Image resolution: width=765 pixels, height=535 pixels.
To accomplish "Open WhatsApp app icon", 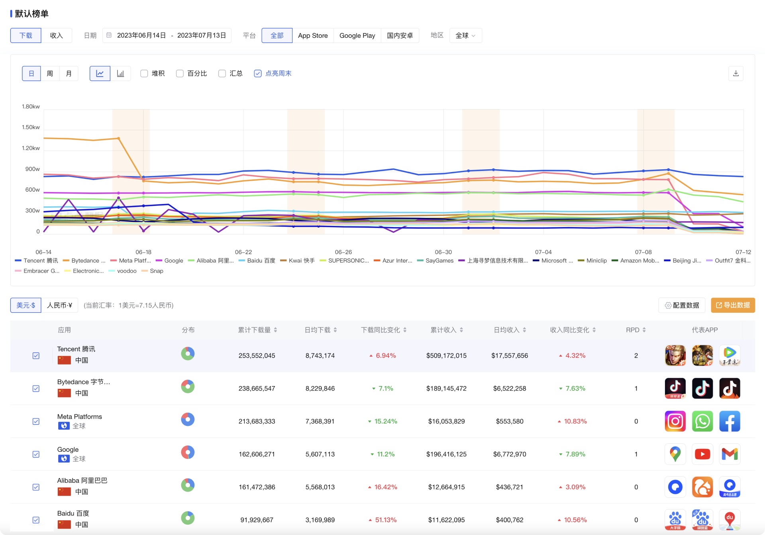I will (702, 421).
